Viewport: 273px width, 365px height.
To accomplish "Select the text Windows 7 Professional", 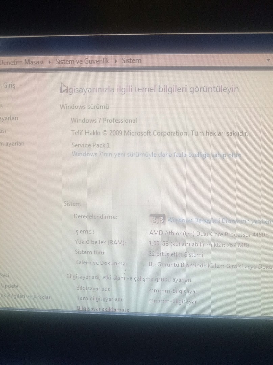I will 104,121.
